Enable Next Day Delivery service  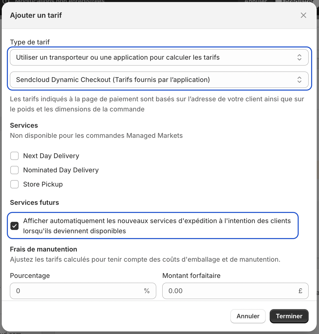[14, 156]
